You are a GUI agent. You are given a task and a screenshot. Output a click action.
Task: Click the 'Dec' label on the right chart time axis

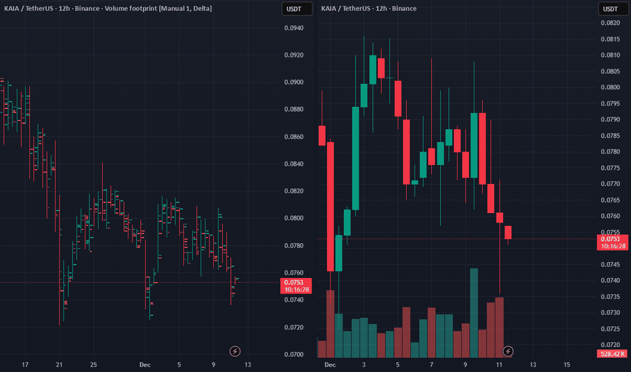(330, 365)
